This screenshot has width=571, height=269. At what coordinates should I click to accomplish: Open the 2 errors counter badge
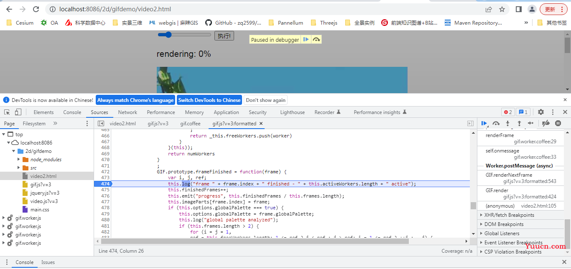(508, 112)
